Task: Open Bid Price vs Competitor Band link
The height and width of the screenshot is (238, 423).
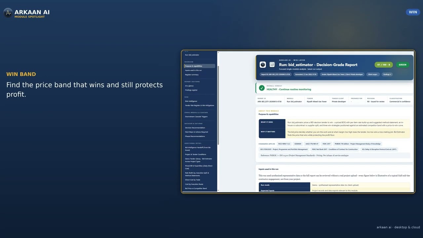Action: pyautogui.click(x=196, y=188)
